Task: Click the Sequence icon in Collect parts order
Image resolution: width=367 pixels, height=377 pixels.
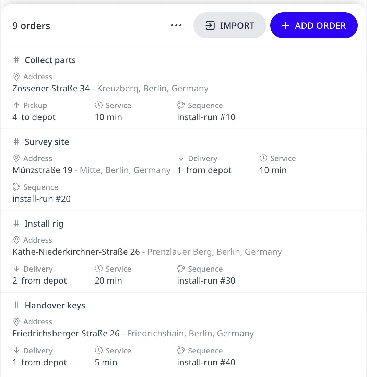Action: pyautogui.click(x=181, y=105)
